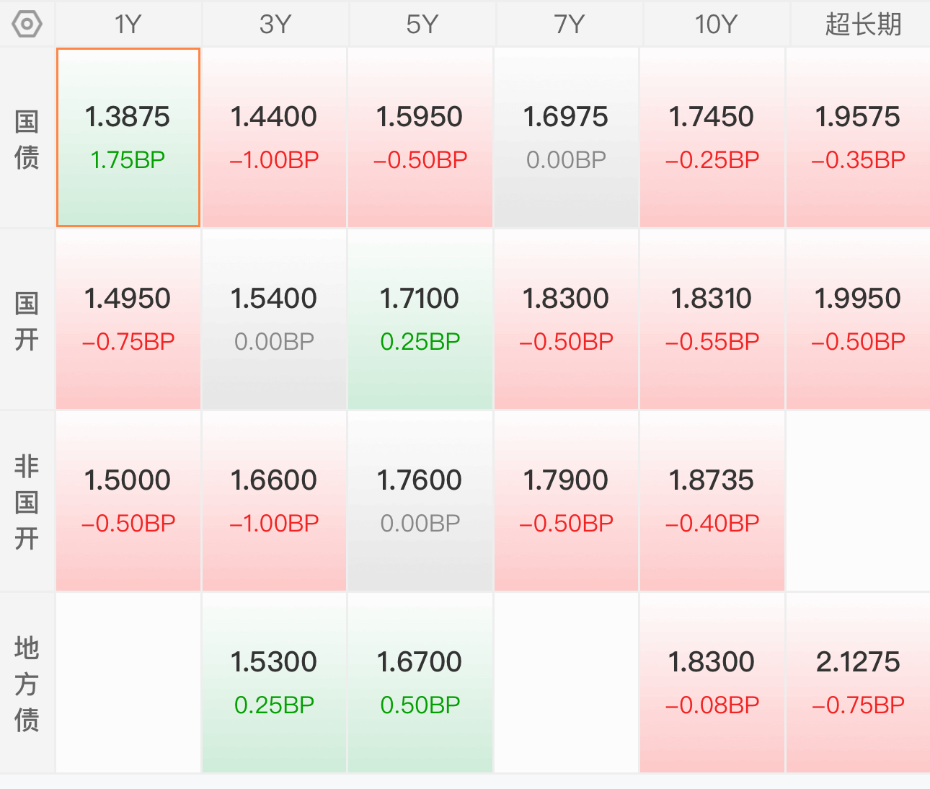This screenshot has width=930, height=789.
Task: Click 国开 3Y cell with 0.00BP
Action: tap(274, 319)
